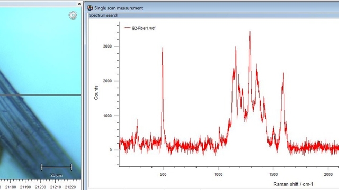The image size is (339, 190).
Task: Click the 1500 Raman shift tick label
Action: [x=273, y=174]
